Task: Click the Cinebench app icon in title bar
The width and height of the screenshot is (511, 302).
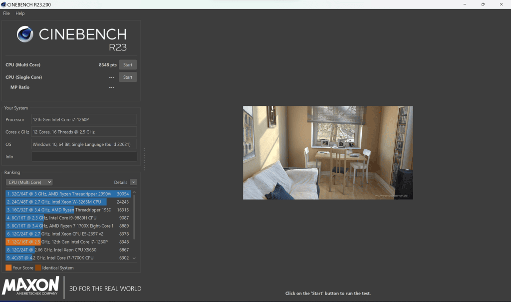Action: tap(4, 4)
